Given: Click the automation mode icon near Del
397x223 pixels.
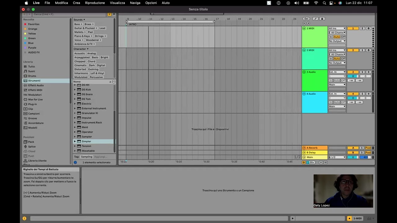Looking at the screenshot, I should coord(315,19).
